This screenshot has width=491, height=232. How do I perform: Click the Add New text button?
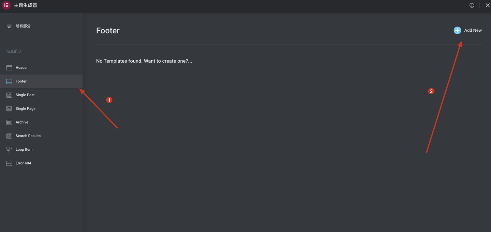click(473, 30)
